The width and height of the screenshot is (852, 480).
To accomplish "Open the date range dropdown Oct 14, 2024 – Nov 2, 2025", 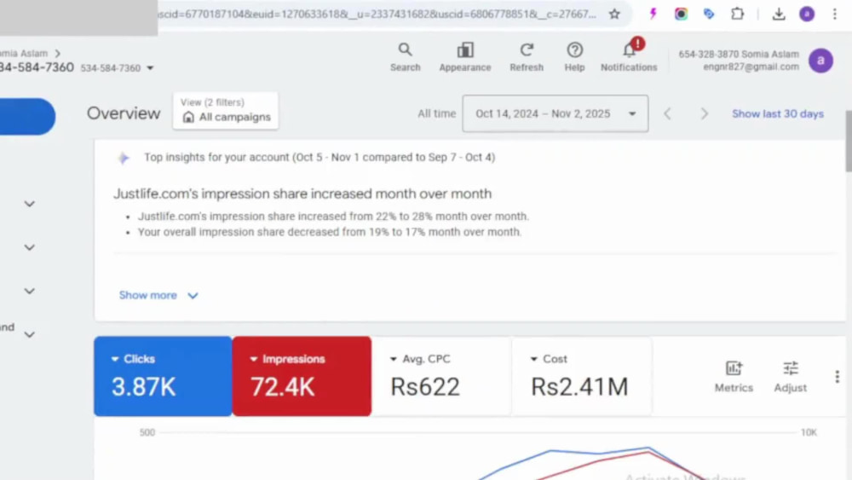I will 555,113.
